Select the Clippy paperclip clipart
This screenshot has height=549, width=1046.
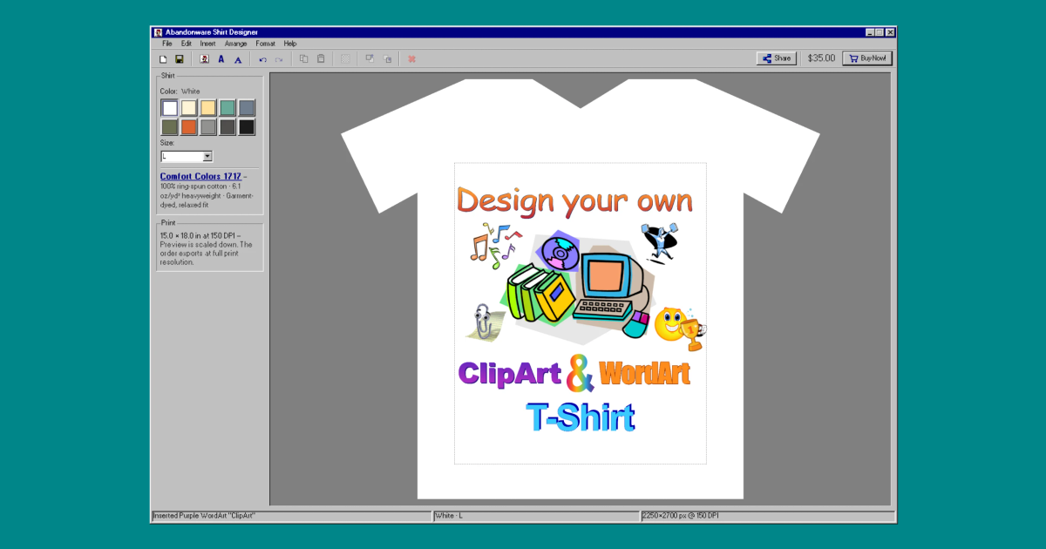486,323
